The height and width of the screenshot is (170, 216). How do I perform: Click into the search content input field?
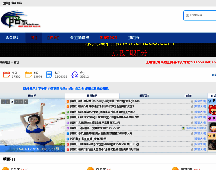point(200,15)
